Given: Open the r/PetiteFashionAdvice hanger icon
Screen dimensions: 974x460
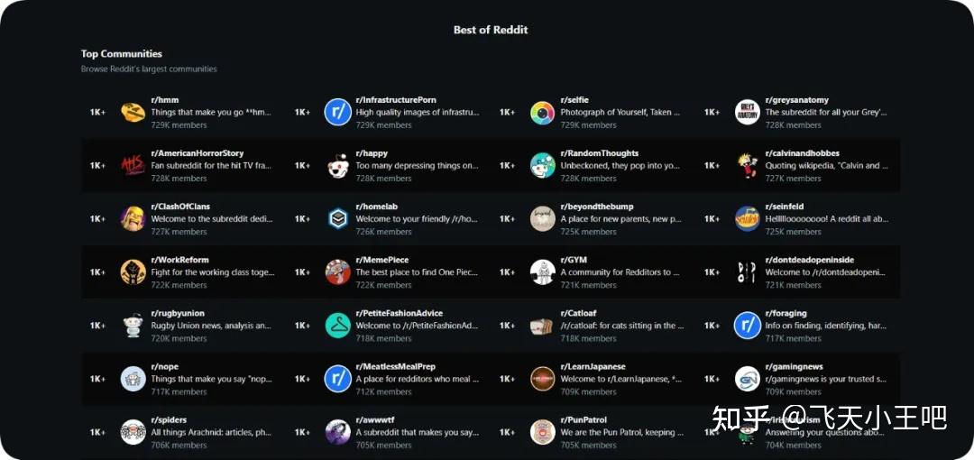Looking at the screenshot, I should click(337, 326).
